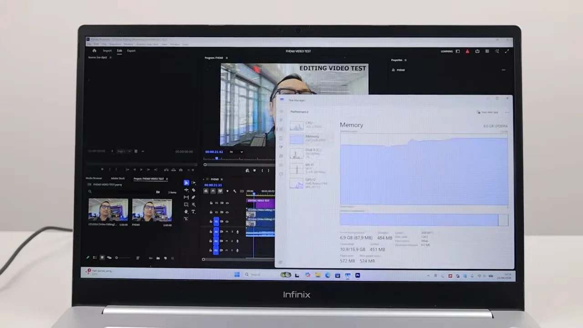
Task: Switch to the Export tab
Action: pyautogui.click(x=131, y=51)
